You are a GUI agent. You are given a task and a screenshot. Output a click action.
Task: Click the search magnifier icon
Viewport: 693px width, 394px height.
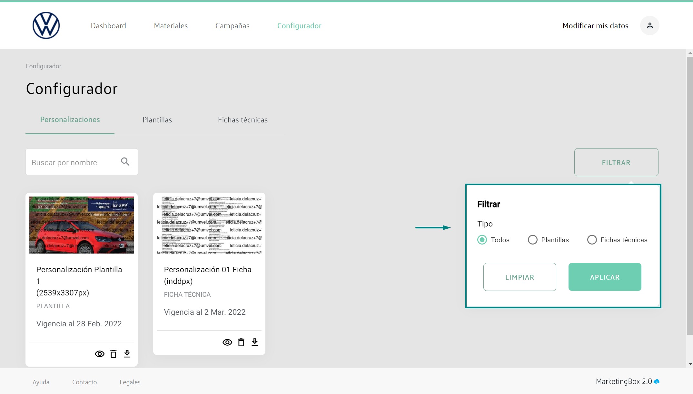coord(125,162)
